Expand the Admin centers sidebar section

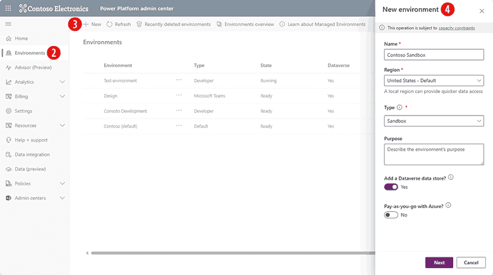pyautogui.click(x=62, y=198)
